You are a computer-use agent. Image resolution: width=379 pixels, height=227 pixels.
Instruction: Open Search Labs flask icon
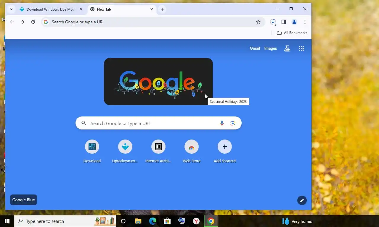point(287,48)
